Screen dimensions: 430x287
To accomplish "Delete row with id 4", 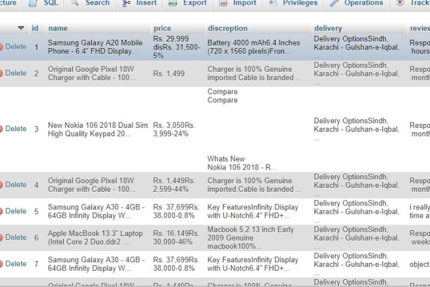I will pos(16,185).
